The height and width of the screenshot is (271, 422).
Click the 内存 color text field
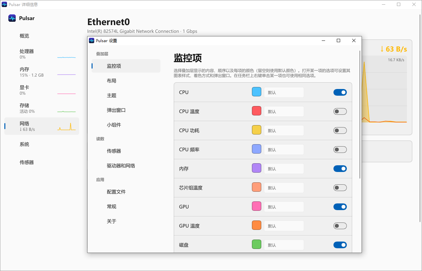(284, 169)
